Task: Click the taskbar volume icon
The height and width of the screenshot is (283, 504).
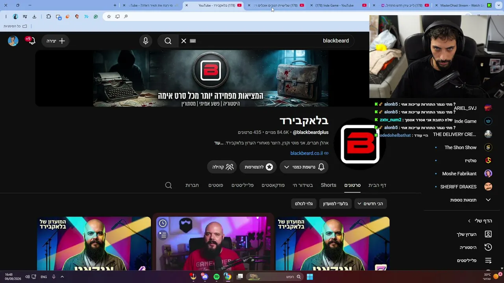Action: pos(27,277)
